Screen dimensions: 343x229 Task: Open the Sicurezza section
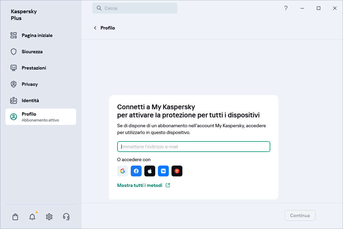pos(32,52)
